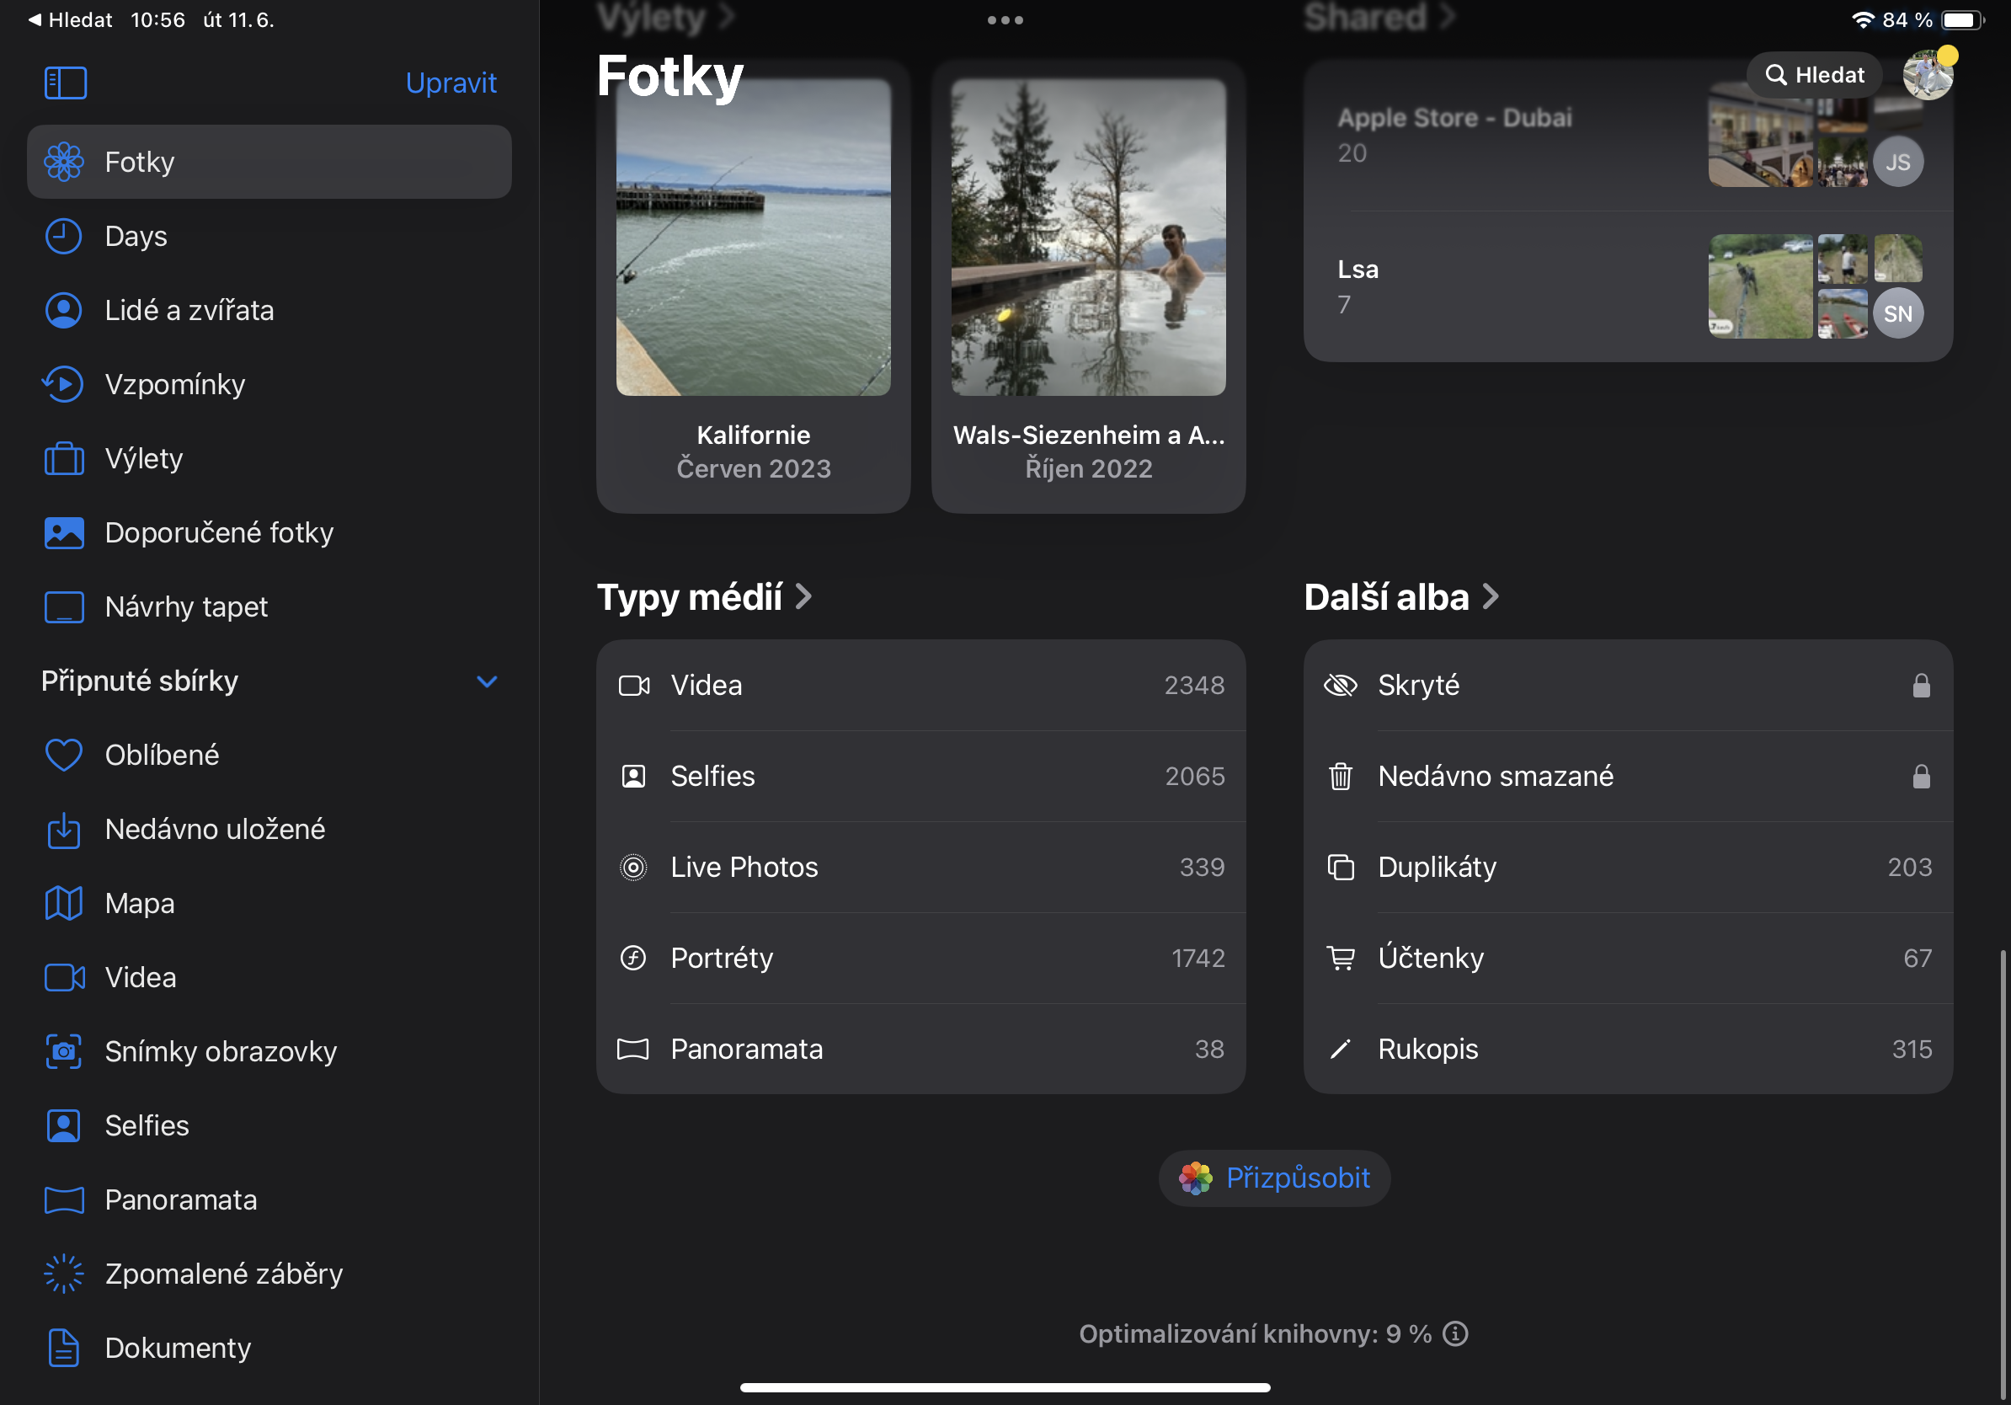
Task: Tap the info icon next to library optimization
Action: (x=1454, y=1333)
